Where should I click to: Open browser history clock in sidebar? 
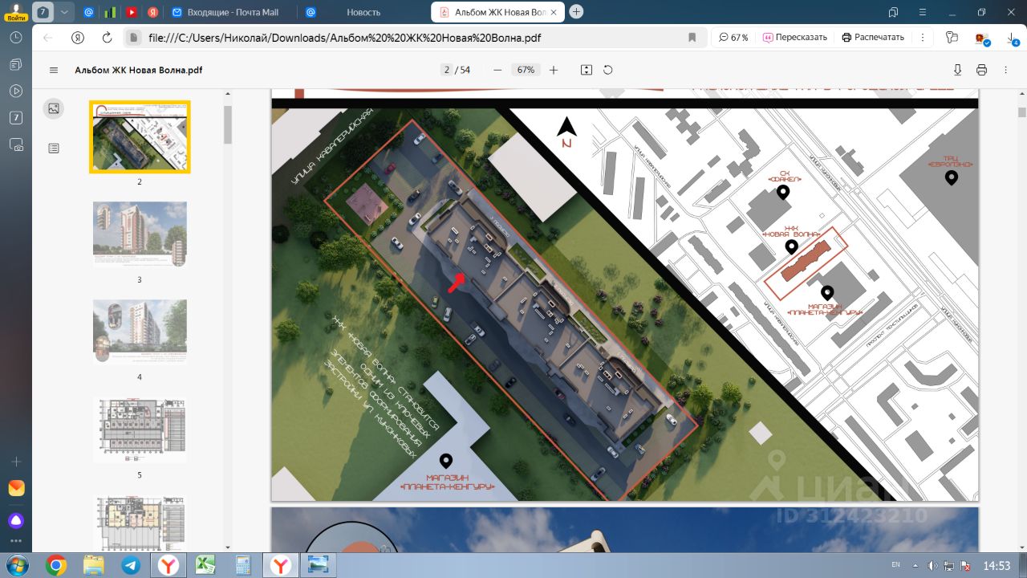tap(16, 38)
